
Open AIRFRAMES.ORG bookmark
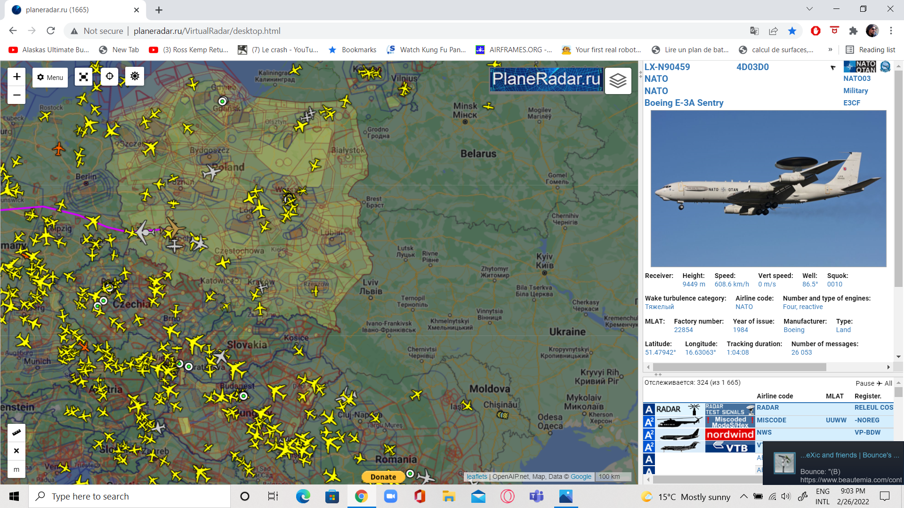[514, 50]
